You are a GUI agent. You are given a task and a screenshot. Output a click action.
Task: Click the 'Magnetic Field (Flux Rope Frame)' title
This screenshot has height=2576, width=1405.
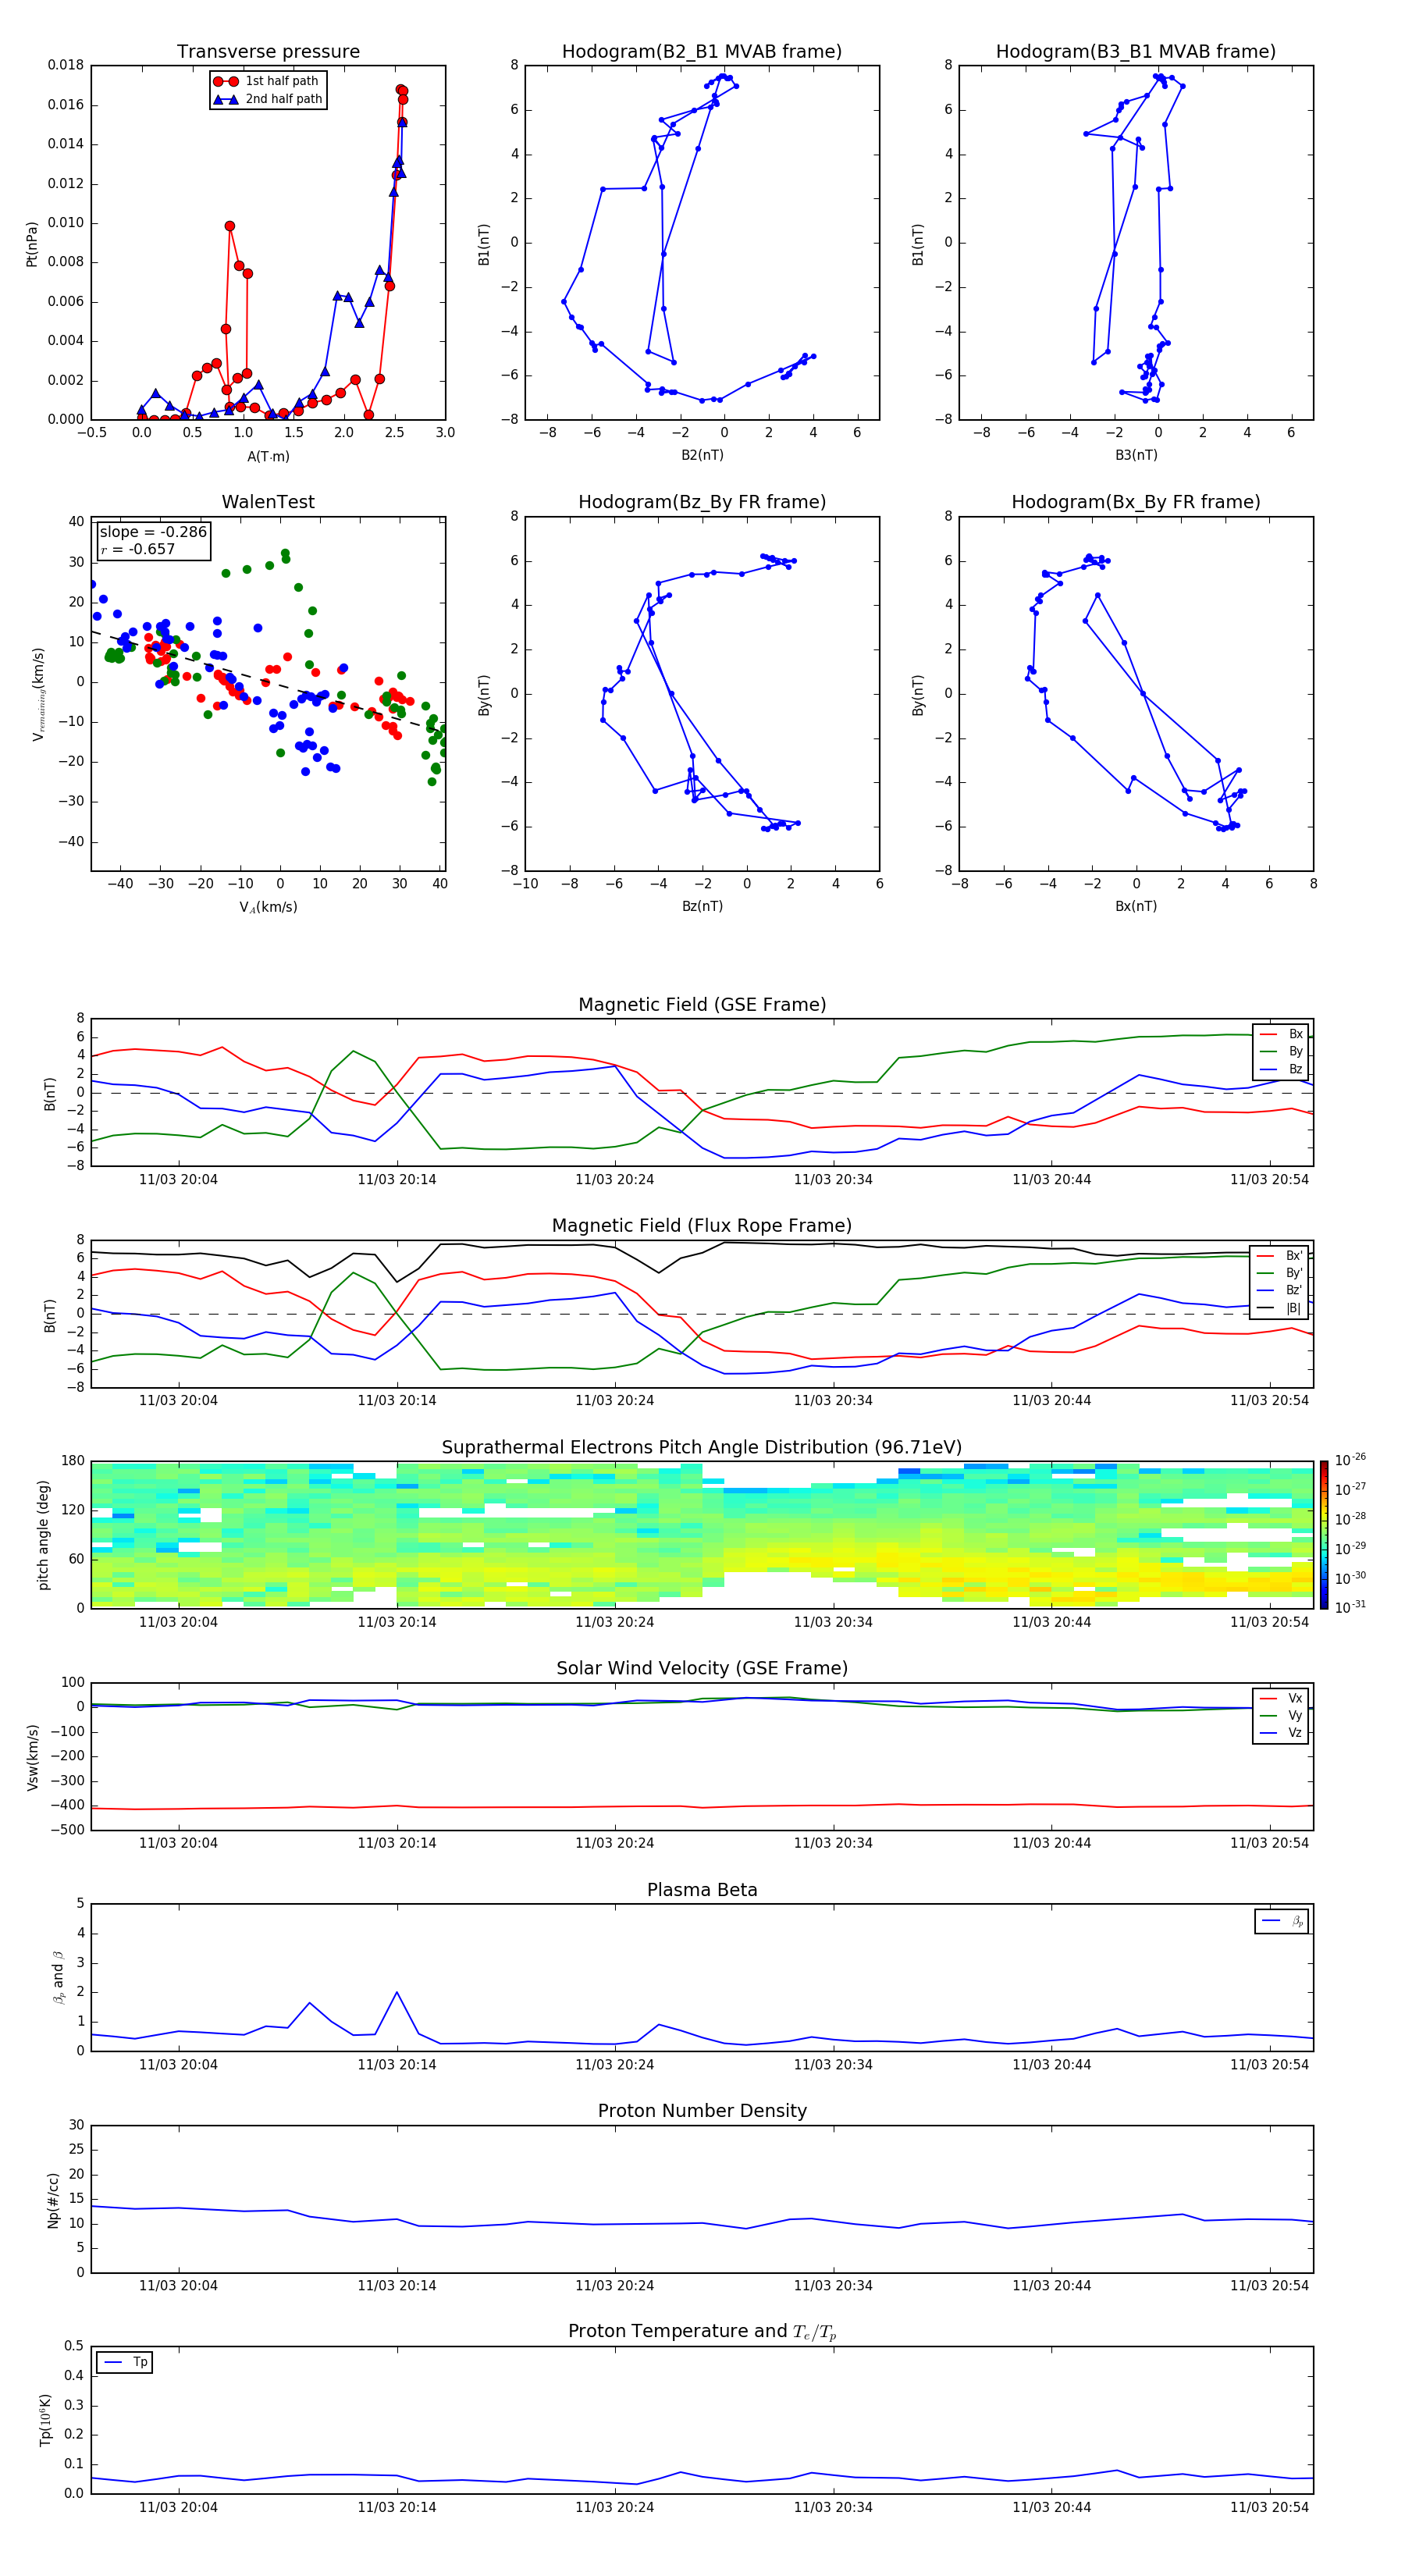tap(702, 1226)
